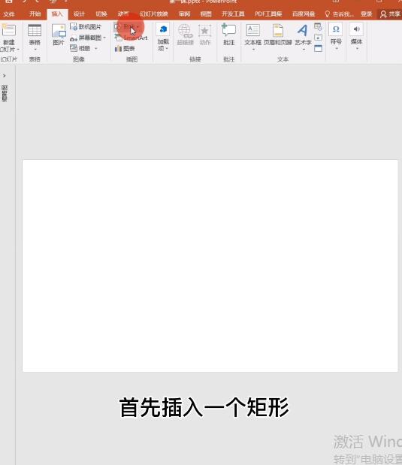Click the Text Box (文本框) icon
This screenshot has height=465, width=402.
coord(253,31)
